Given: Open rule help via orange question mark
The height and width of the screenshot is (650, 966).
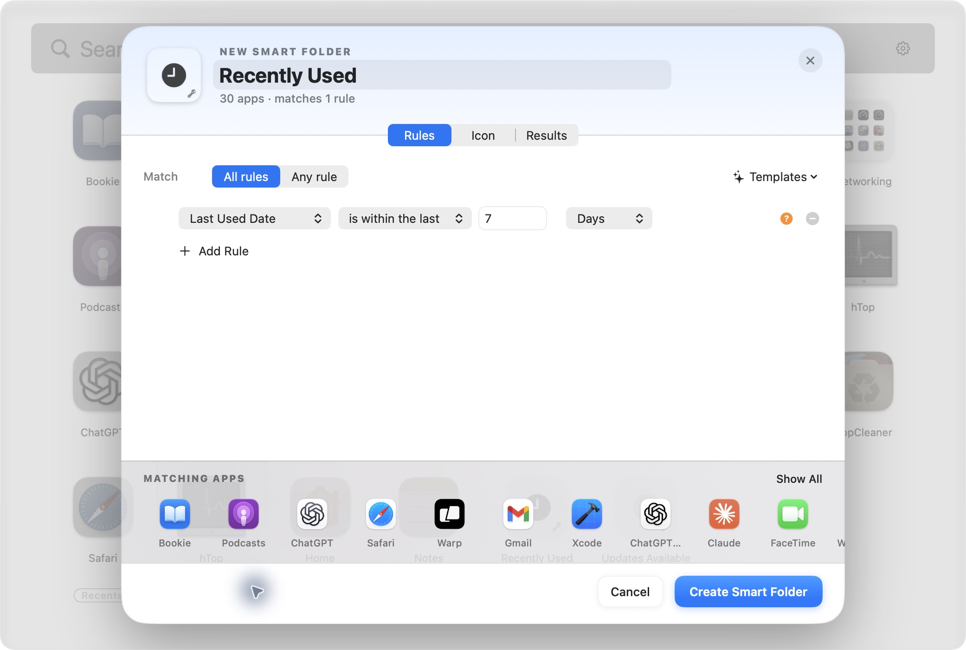Looking at the screenshot, I should click(x=786, y=218).
